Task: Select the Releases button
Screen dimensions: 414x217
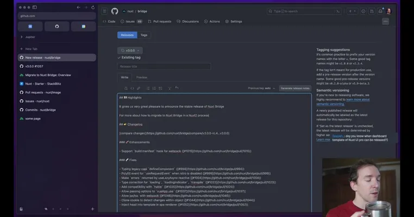Action: point(127,35)
